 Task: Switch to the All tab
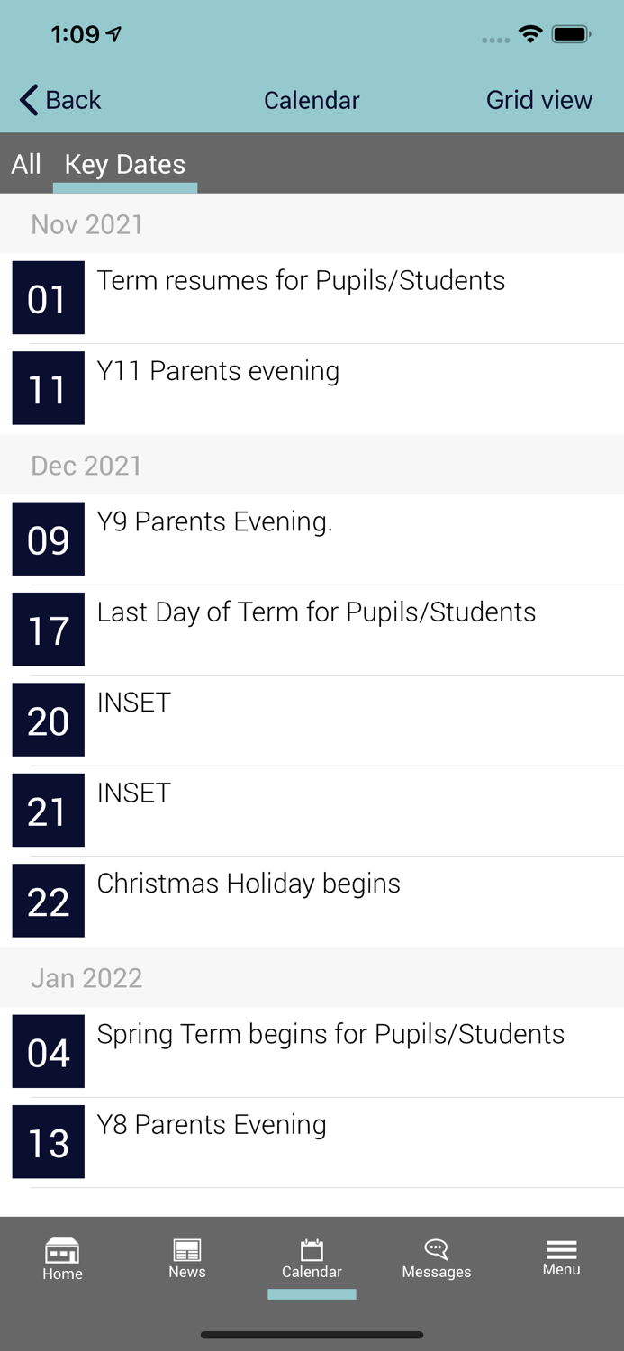coord(26,164)
